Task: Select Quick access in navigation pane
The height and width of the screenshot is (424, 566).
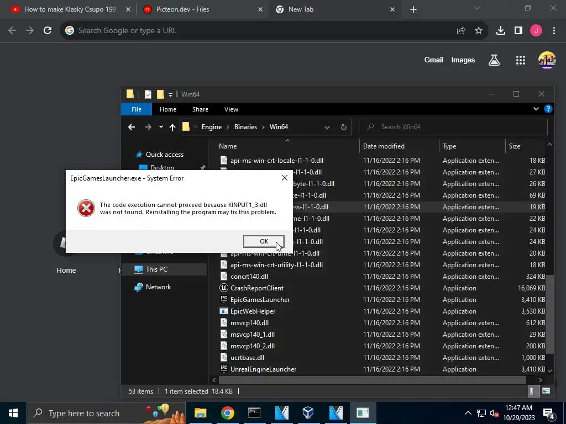Action: point(165,155)
